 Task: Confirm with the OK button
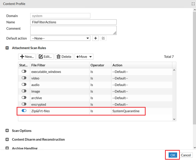coord(173,155)
